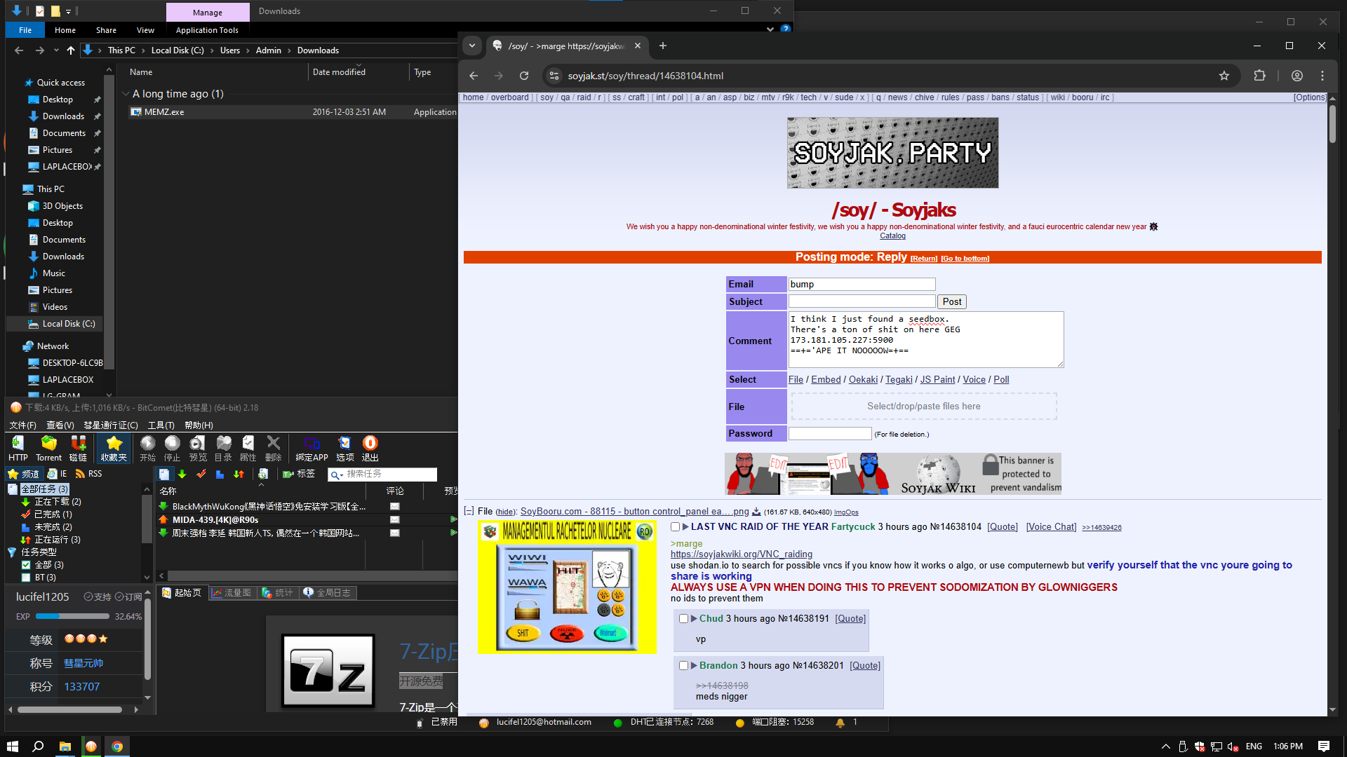The width and height of the screenshot is (1347, 757).
Task: Open the search task dropdown magnifier
Action: pyautogui.click(x=337, y=475)
